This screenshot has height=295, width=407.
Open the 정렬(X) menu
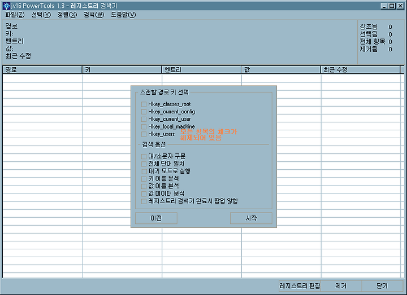point(67,15)
